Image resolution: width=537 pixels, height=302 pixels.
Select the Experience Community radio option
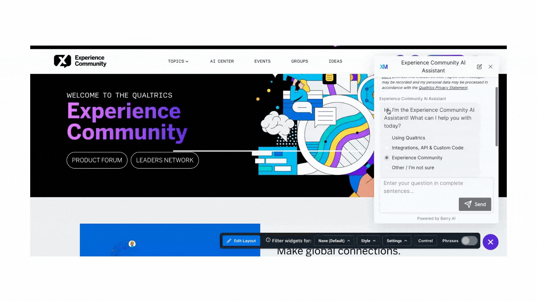387,158
